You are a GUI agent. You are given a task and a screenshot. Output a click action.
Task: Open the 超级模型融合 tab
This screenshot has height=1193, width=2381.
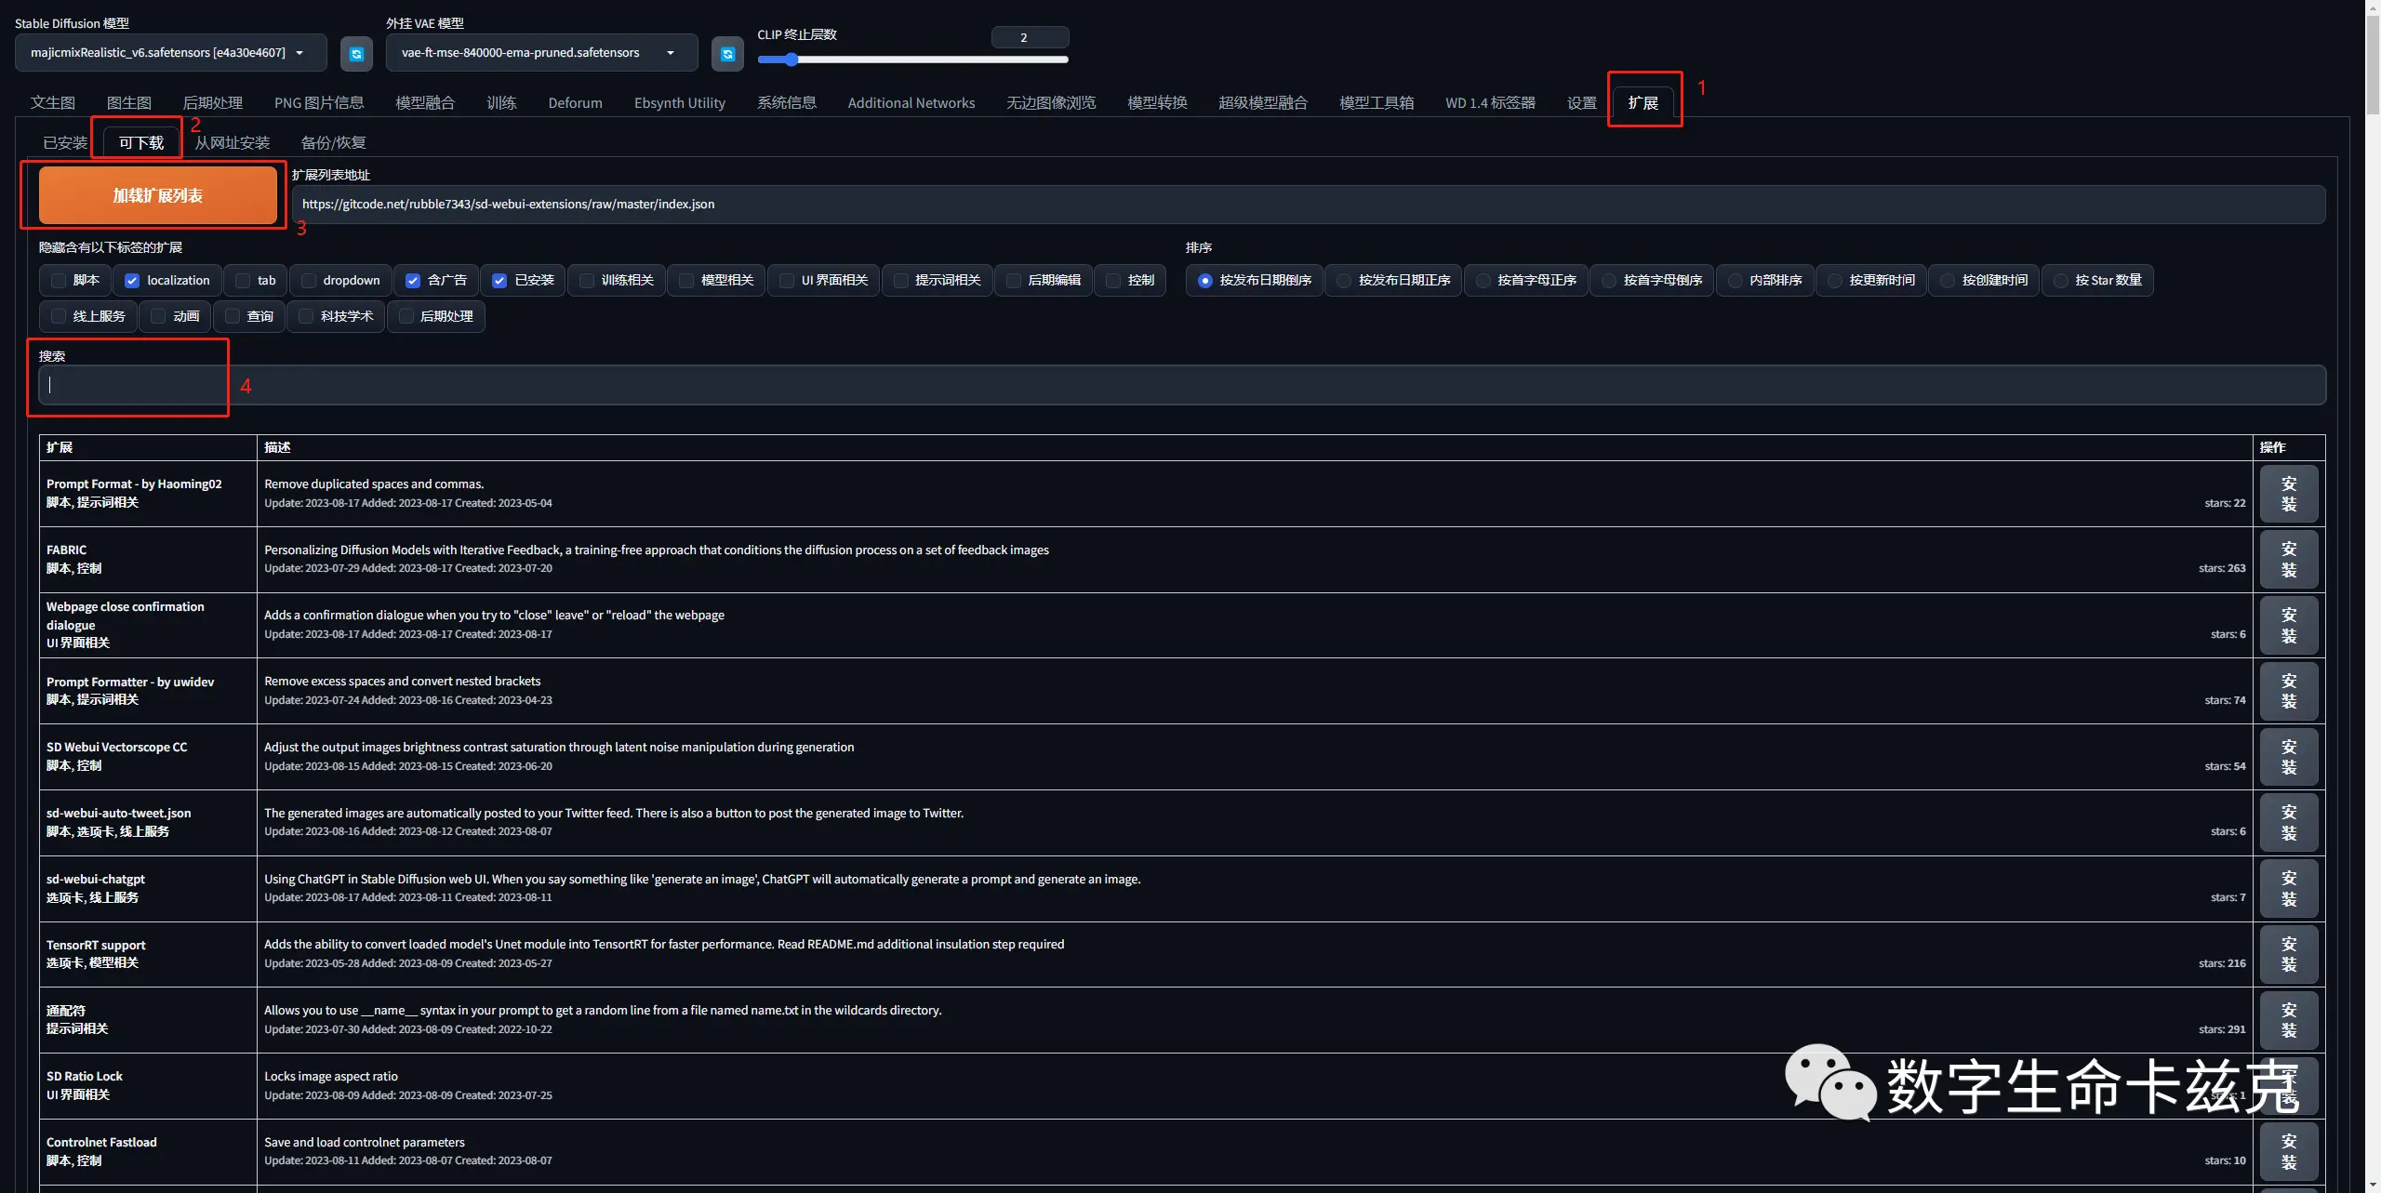[1263, 102]
